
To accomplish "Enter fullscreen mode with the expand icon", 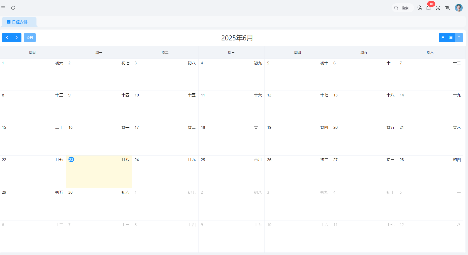I will 438,8.
